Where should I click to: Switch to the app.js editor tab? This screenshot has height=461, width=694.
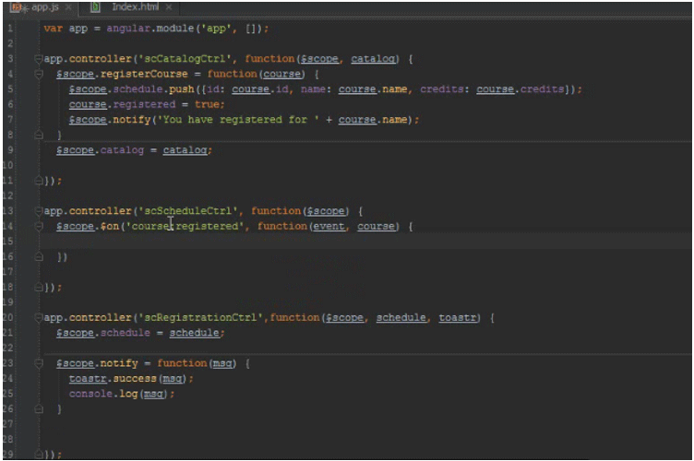coord(40,7)
